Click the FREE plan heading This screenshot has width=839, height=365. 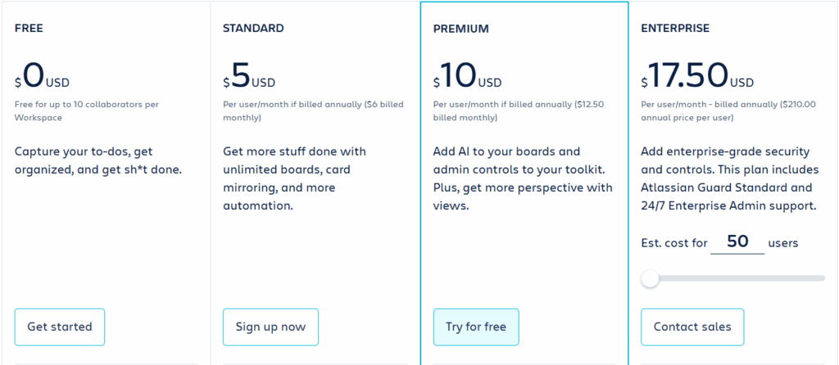29,29
